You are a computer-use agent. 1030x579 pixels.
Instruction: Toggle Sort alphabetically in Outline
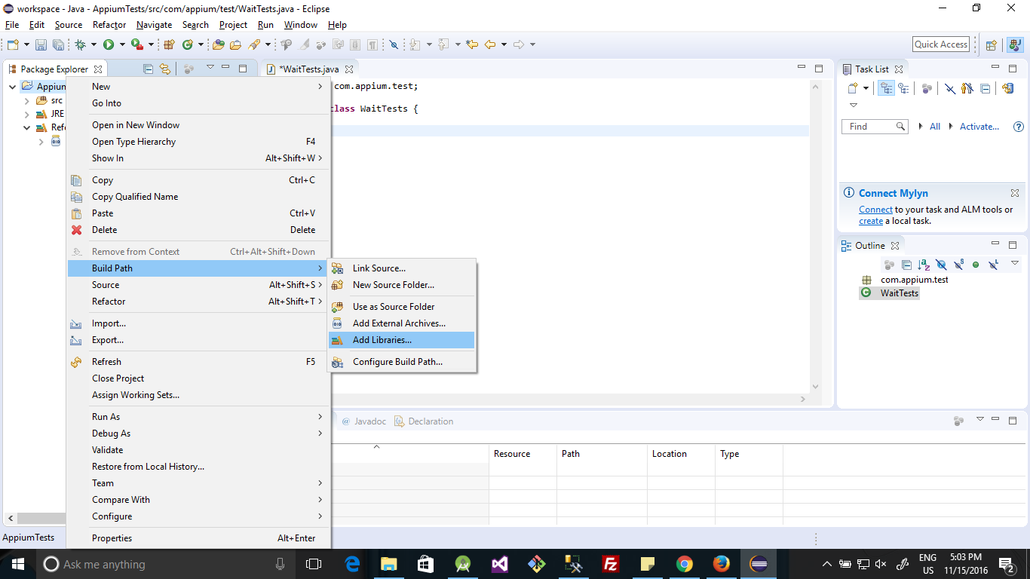pyautogui.click(x=924, y=265)
